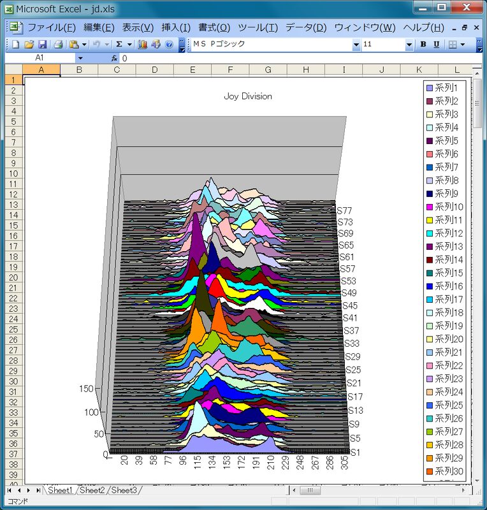Insert an AutoSum with the sigma icon
The height and width of the screenshot is (510, 487).
click(x=119, y=44)
